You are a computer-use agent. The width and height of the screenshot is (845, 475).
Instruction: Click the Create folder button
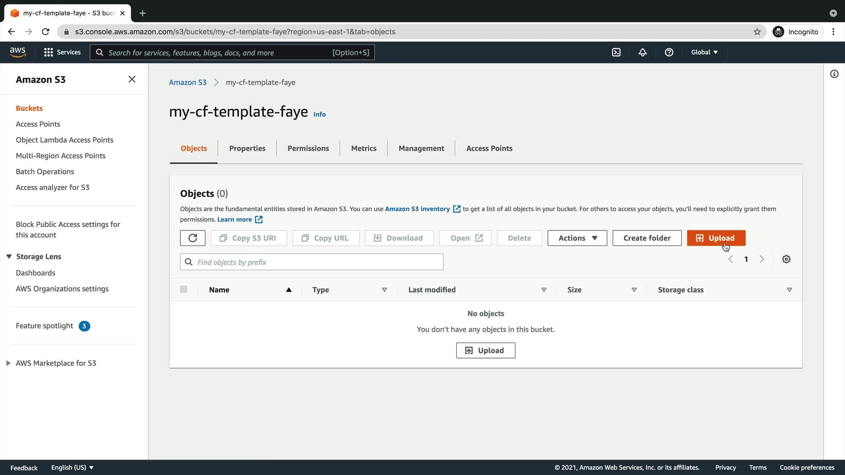647,238
